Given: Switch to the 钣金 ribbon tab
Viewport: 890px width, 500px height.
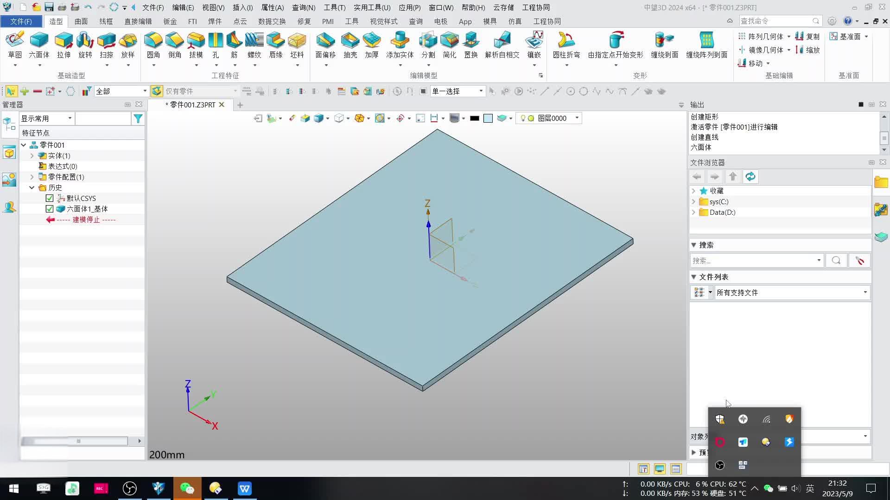Looking at the screenshot, I should coord(170,21).
